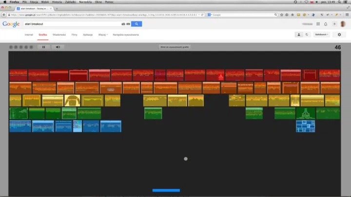Open Narzędzia wyszukiwania search tools
Viewport: 351px width, 197px height.
126,35
